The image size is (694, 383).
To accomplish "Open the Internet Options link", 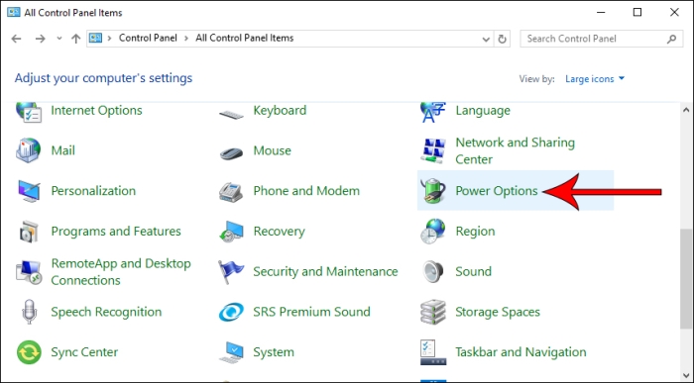I will tap(96, 111).
